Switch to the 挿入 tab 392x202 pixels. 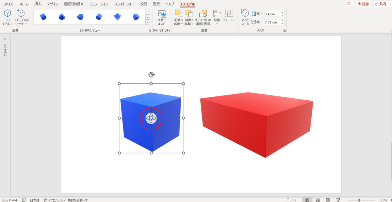coord(38,4)
